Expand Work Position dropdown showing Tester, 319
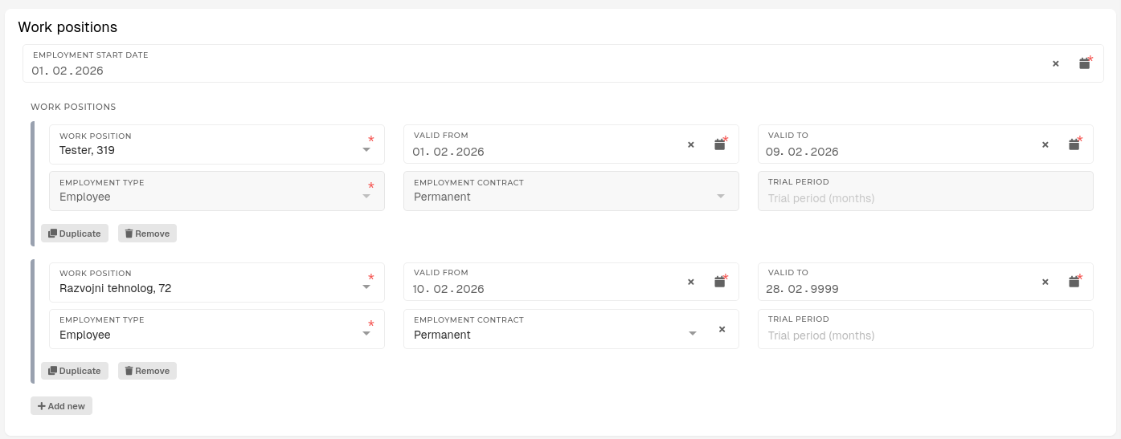 [366, 149]
